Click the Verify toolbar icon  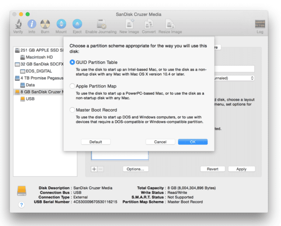point(19,23)
